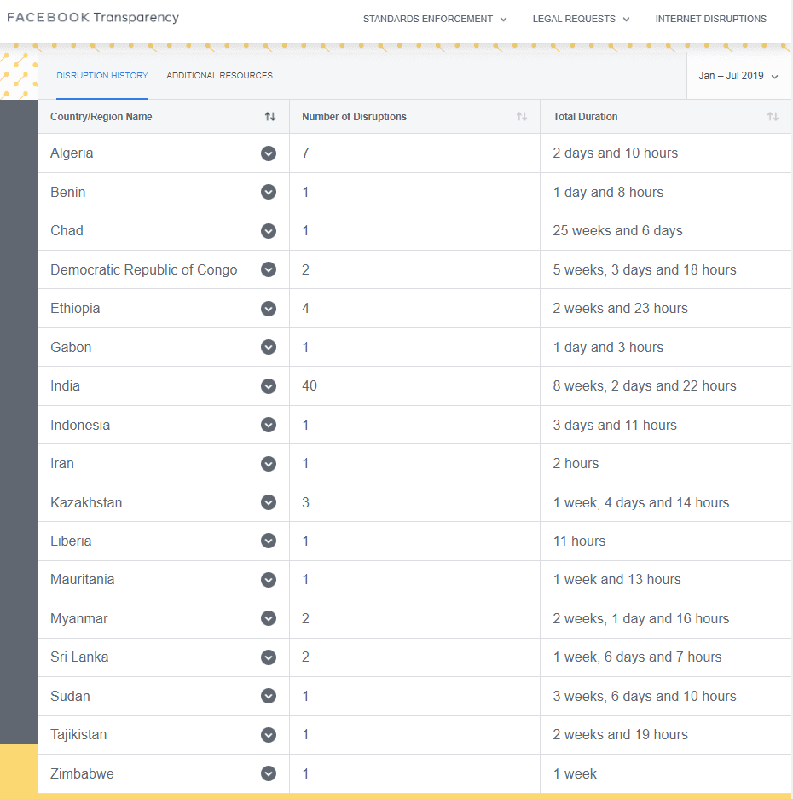Click the Facebook Transparency logo
The image size is (793, 799).
93,17
